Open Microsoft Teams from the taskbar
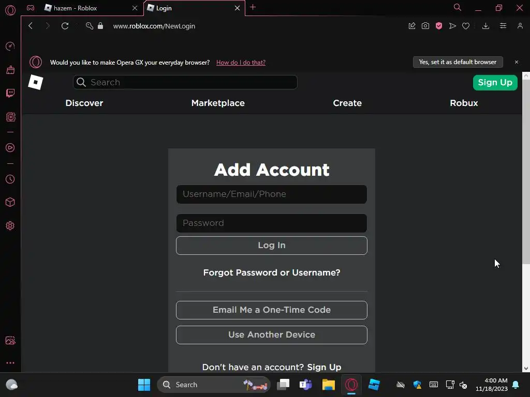Image resolution: width=530 pixels, height=397 pixels. coord(305,385)
